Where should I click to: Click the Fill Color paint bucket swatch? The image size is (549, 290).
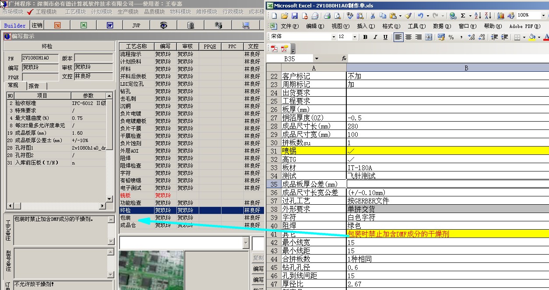[532, 37]
